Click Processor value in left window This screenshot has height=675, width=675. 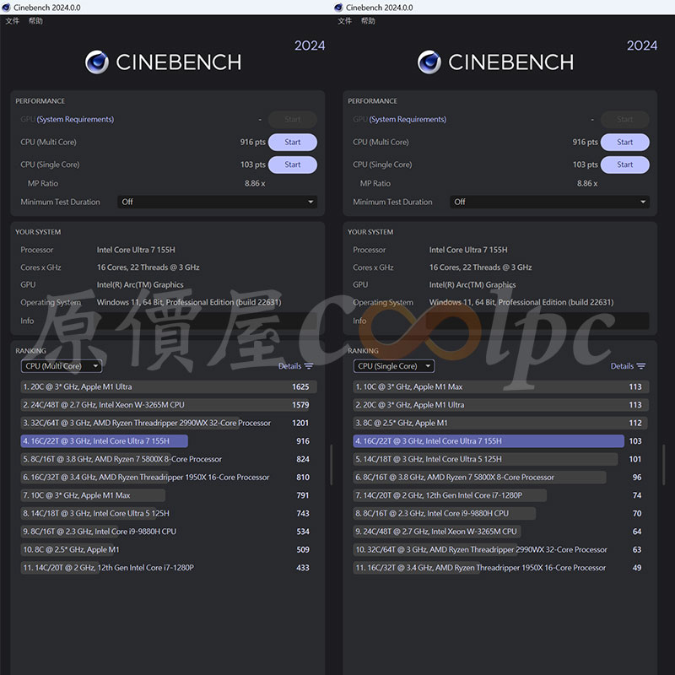(x=136, y=250)
